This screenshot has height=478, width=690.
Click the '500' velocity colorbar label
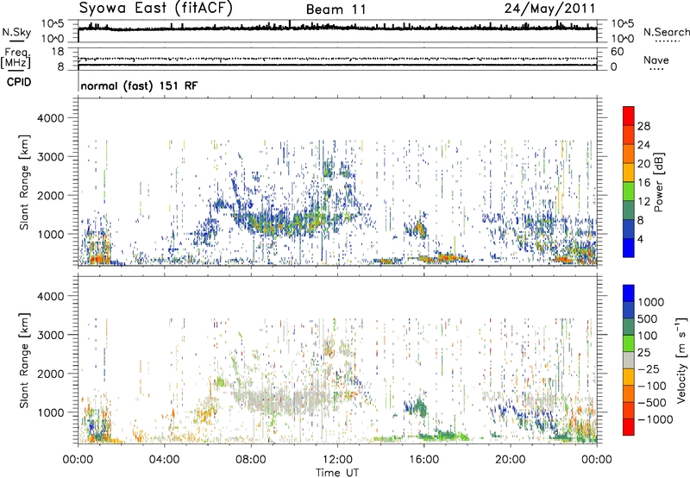click(x=648, y=318)
